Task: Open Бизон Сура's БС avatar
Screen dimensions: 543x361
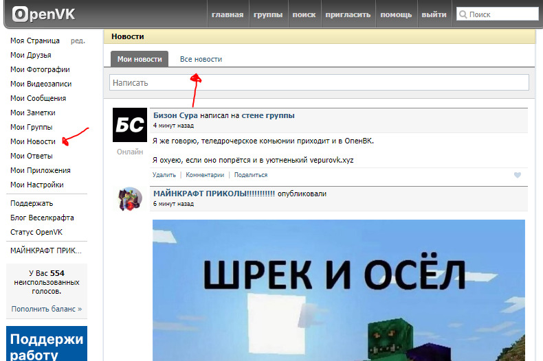Action: click(x=130, y=125)
